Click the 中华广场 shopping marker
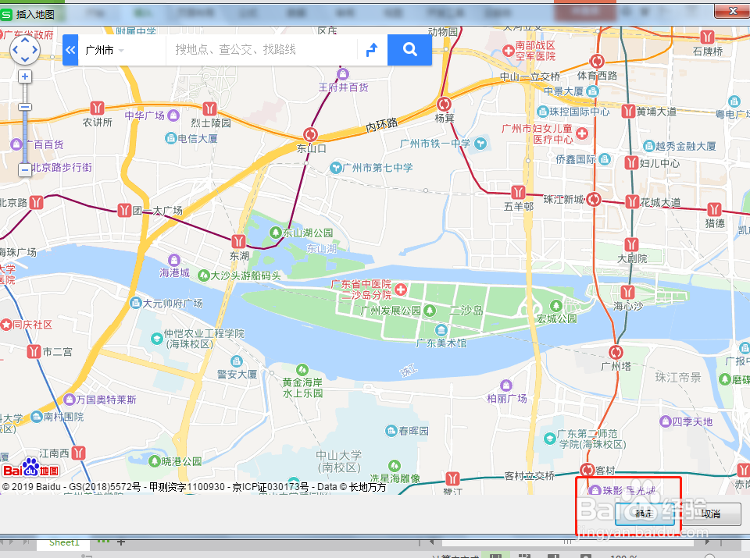Screen dimensions: 750x558 (x=173, y=116)
